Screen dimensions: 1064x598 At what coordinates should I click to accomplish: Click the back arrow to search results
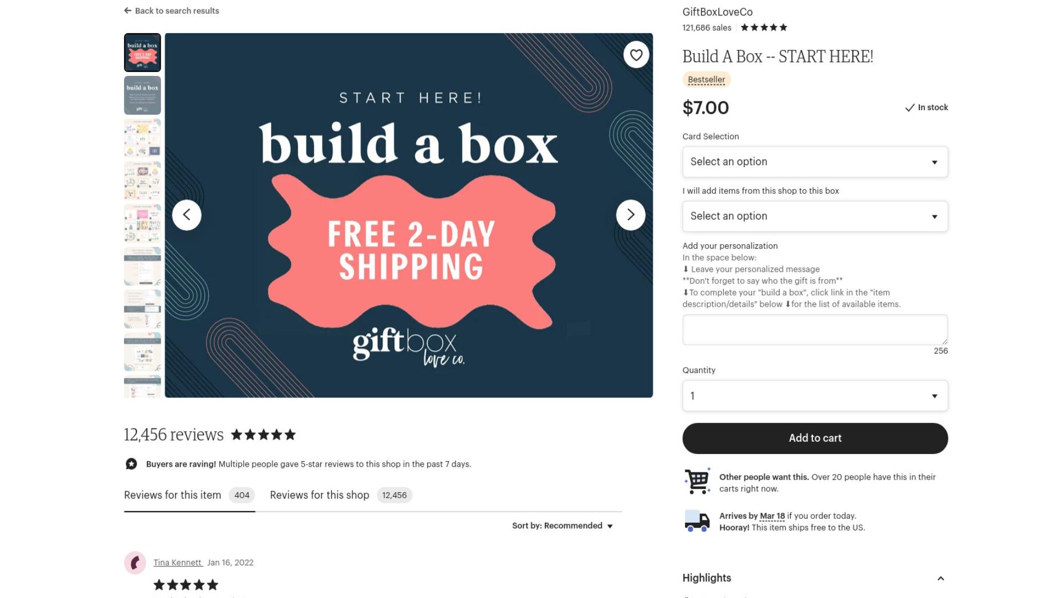pyautogui.click(x=127, y=11)
